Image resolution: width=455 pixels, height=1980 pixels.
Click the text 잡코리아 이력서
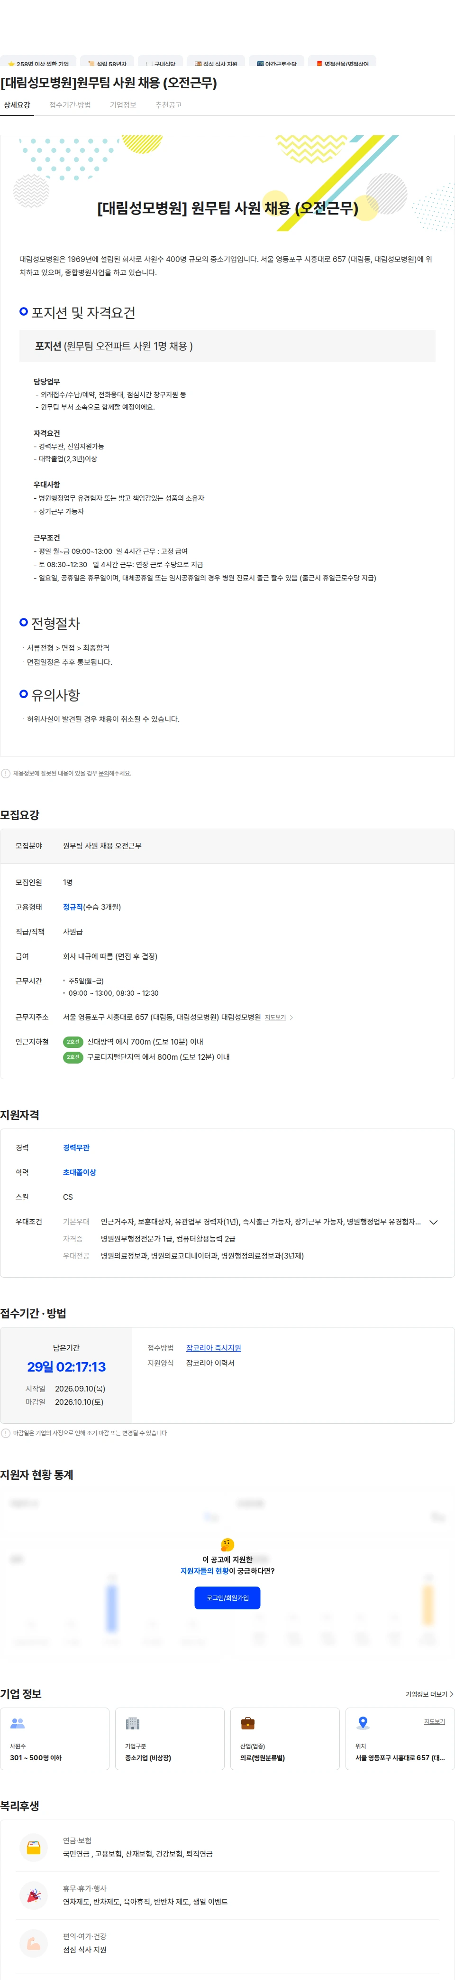210,1363
